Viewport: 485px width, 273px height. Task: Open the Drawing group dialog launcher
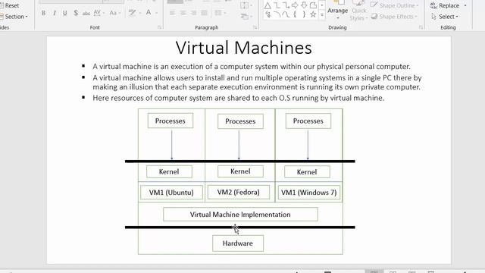pyautogui.click(x=421, y=27)
